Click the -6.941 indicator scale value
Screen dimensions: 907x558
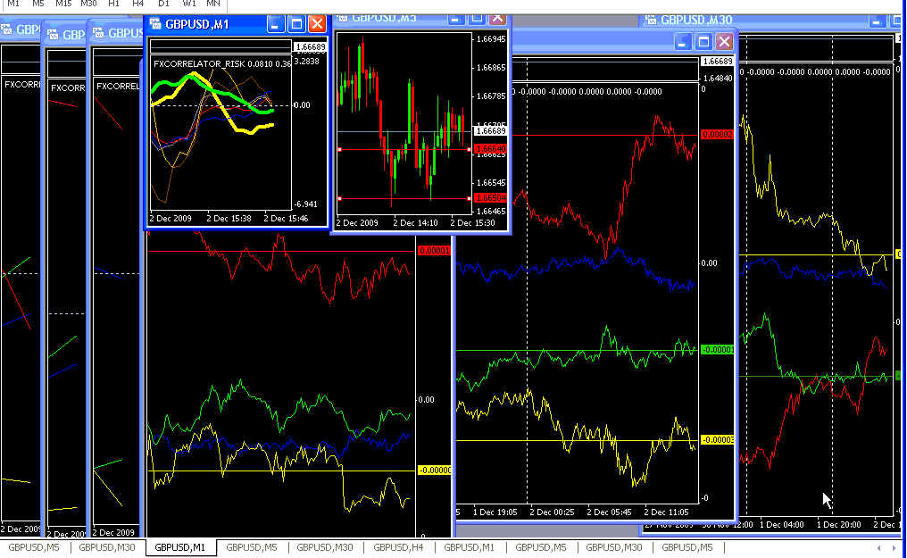(305, 204)
